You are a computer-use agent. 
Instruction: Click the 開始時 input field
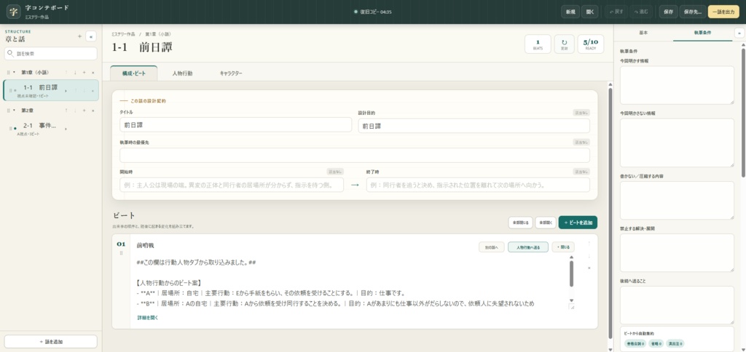coord(232,185)
